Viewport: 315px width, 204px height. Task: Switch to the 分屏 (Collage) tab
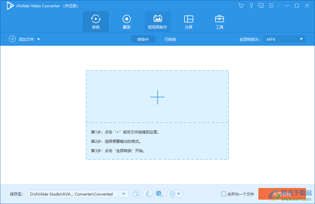(188, 22)
